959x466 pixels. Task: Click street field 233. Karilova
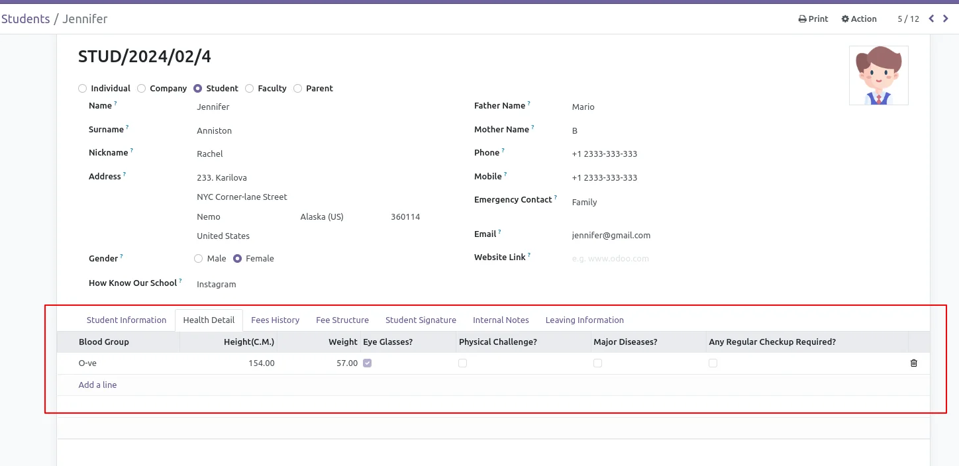tap(222, 177)
